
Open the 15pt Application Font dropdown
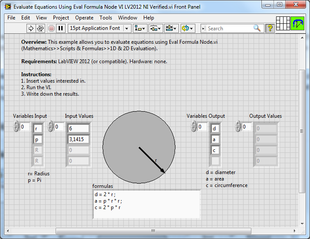coord(99,29)
